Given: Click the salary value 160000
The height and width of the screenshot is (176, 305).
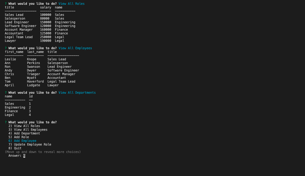Looking at the screenshot, I should click(46, 29).
